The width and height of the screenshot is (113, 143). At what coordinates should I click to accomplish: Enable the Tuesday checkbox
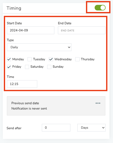[x=30, y=59]
